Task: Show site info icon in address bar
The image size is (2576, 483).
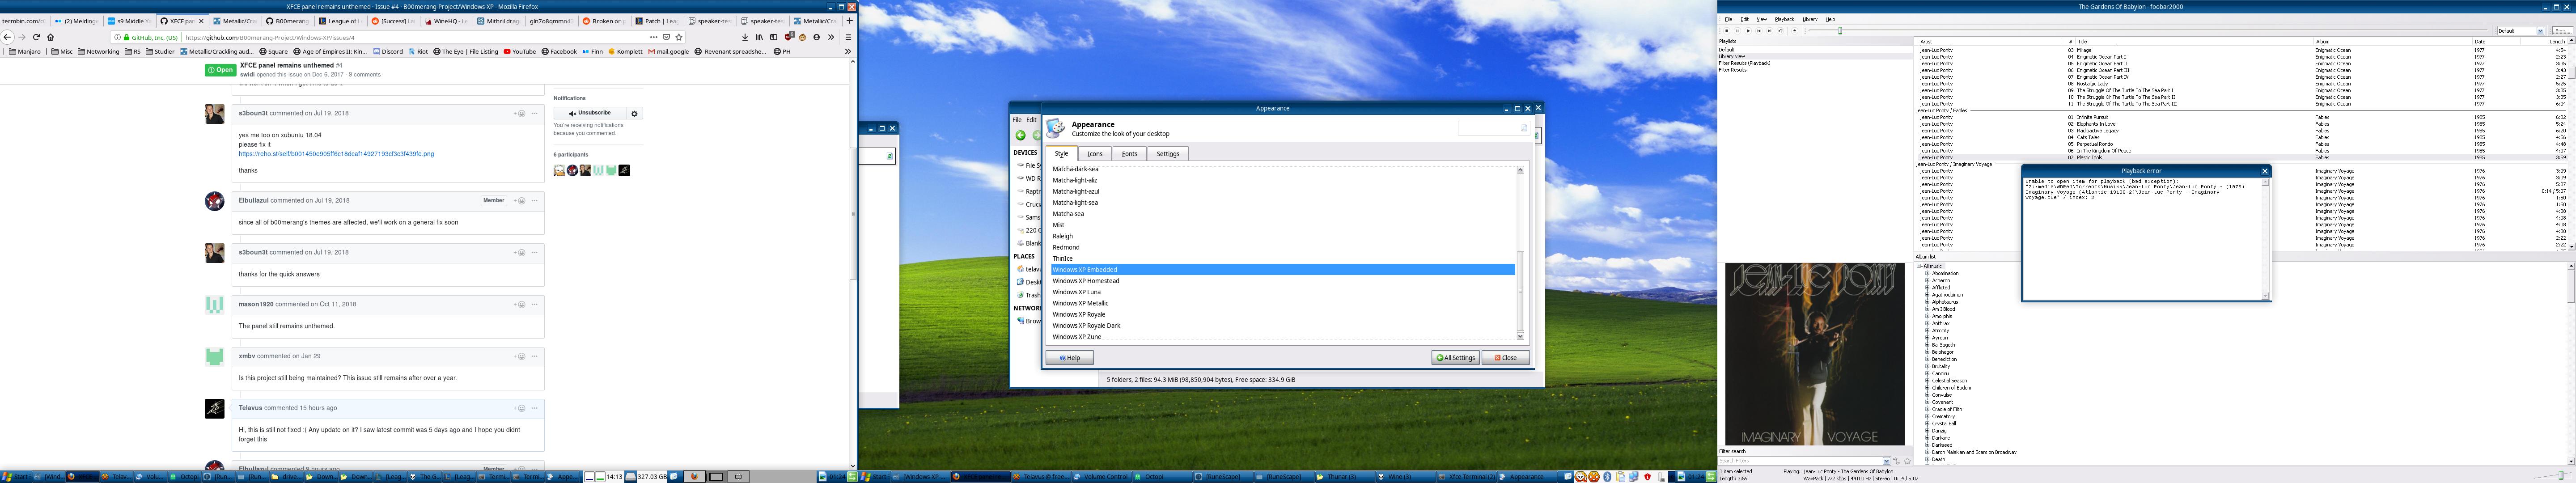Action: click(x=118, y=37)
